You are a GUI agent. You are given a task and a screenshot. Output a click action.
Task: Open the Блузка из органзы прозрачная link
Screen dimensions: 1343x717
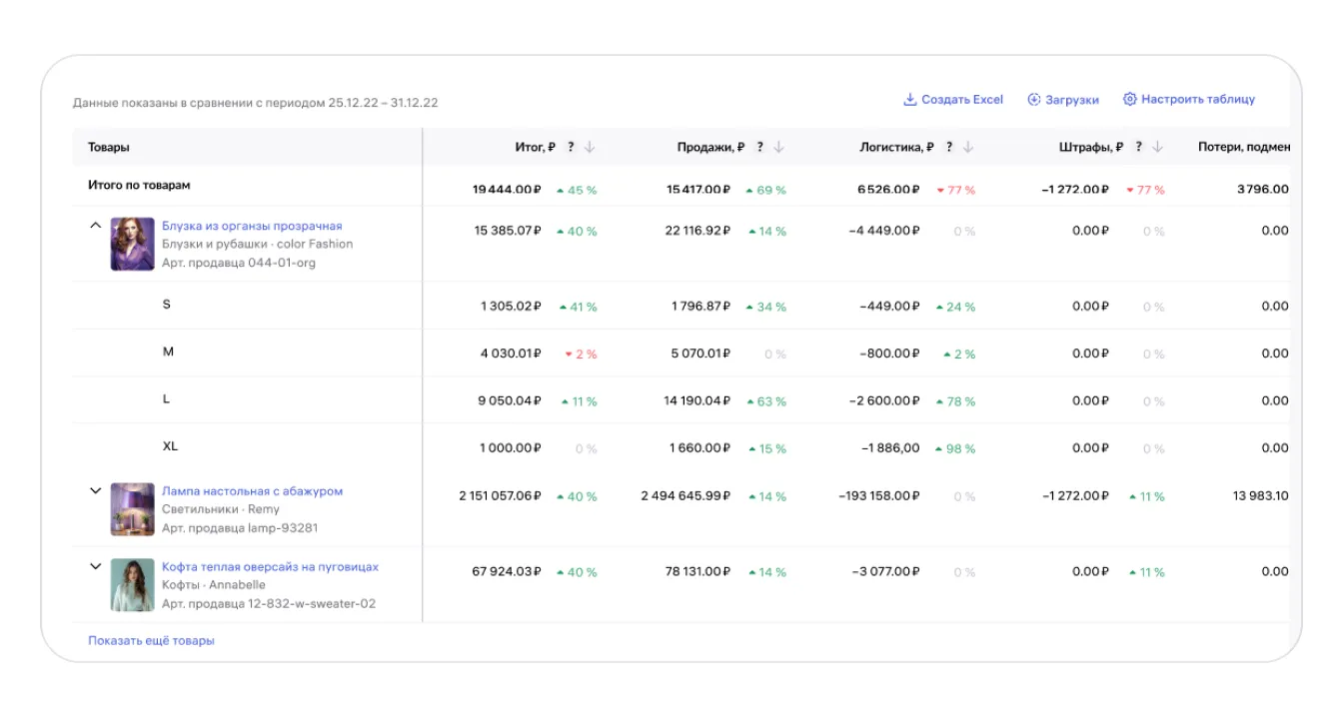[x=252, y=226]
